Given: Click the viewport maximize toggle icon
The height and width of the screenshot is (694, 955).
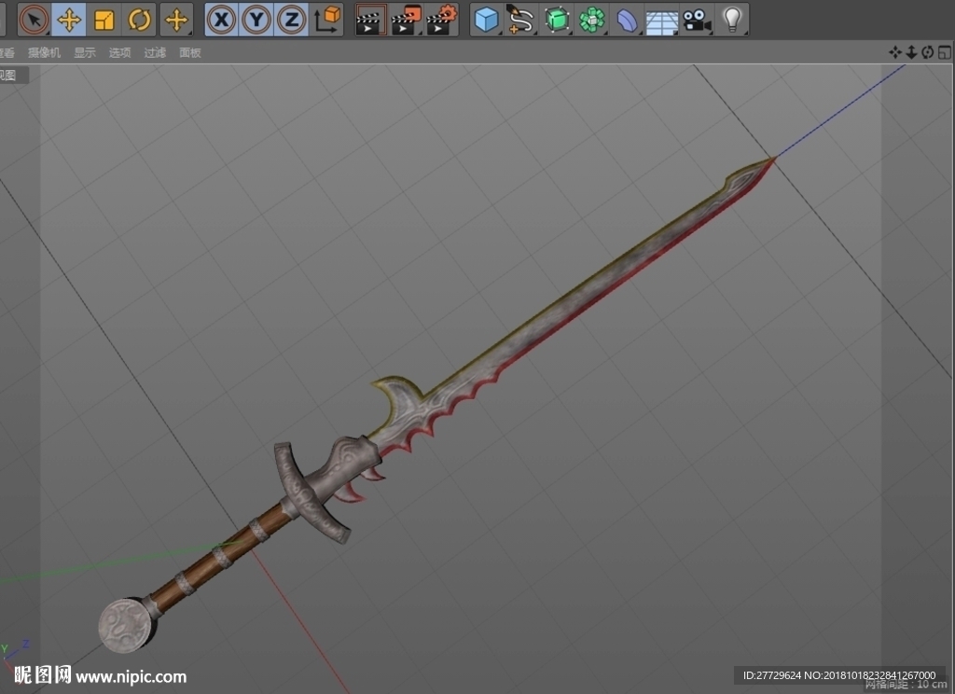Looking at the screenshot, I should click(944, 52).
